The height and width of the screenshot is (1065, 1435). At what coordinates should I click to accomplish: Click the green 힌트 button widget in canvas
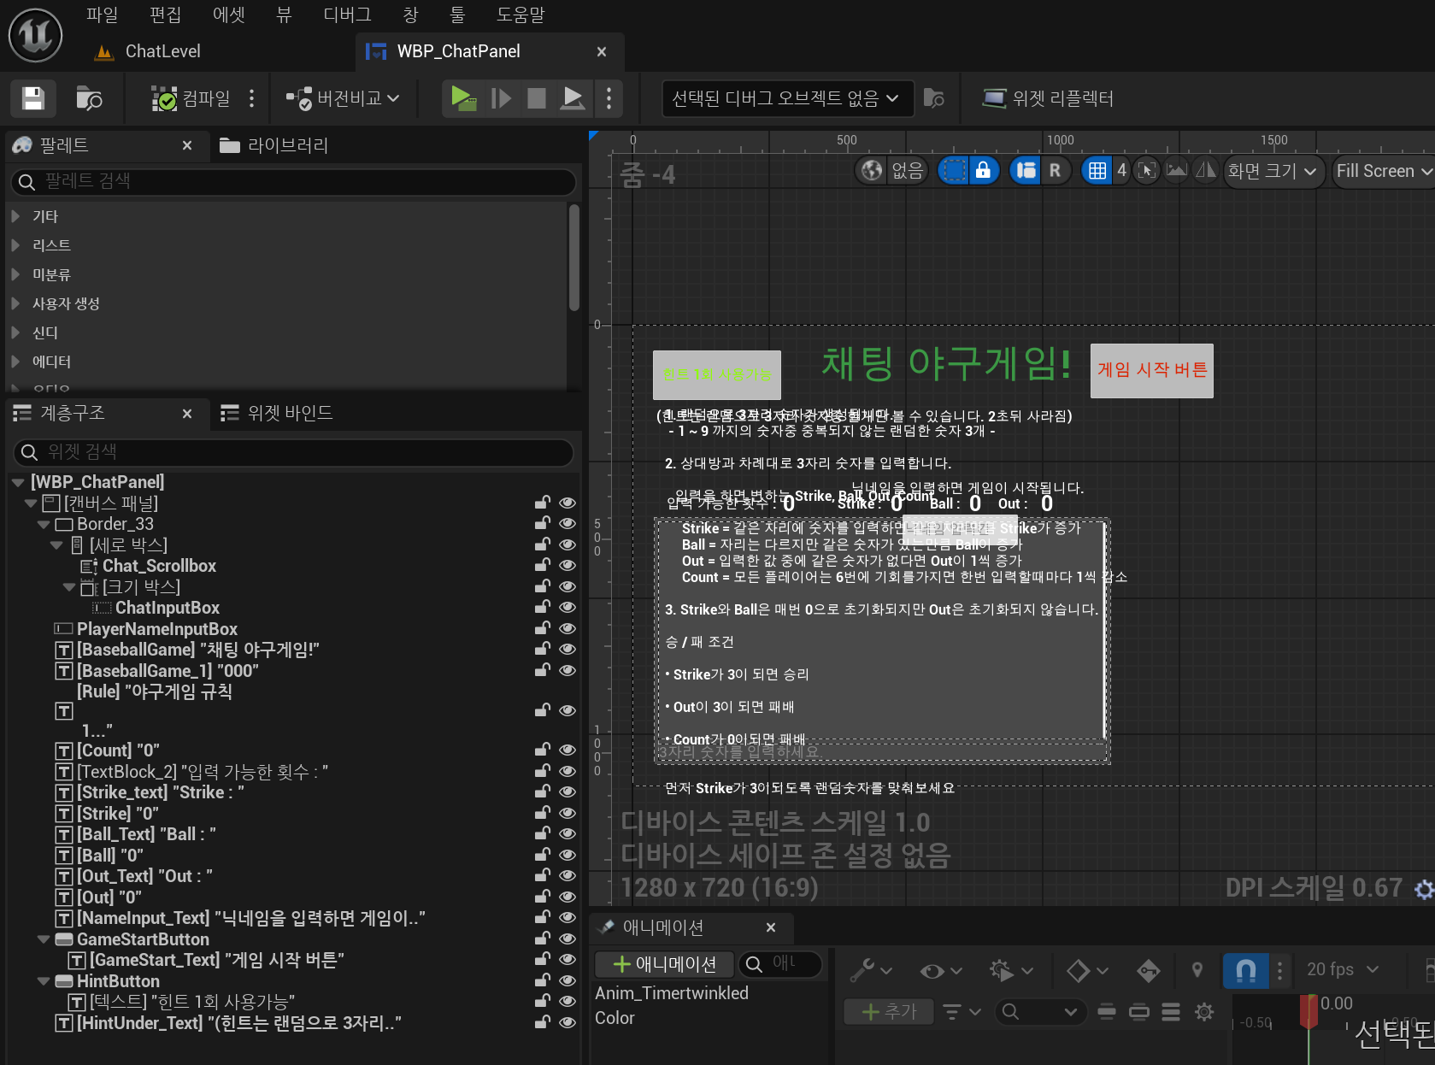pyautogui.click(x=717, y=374)
